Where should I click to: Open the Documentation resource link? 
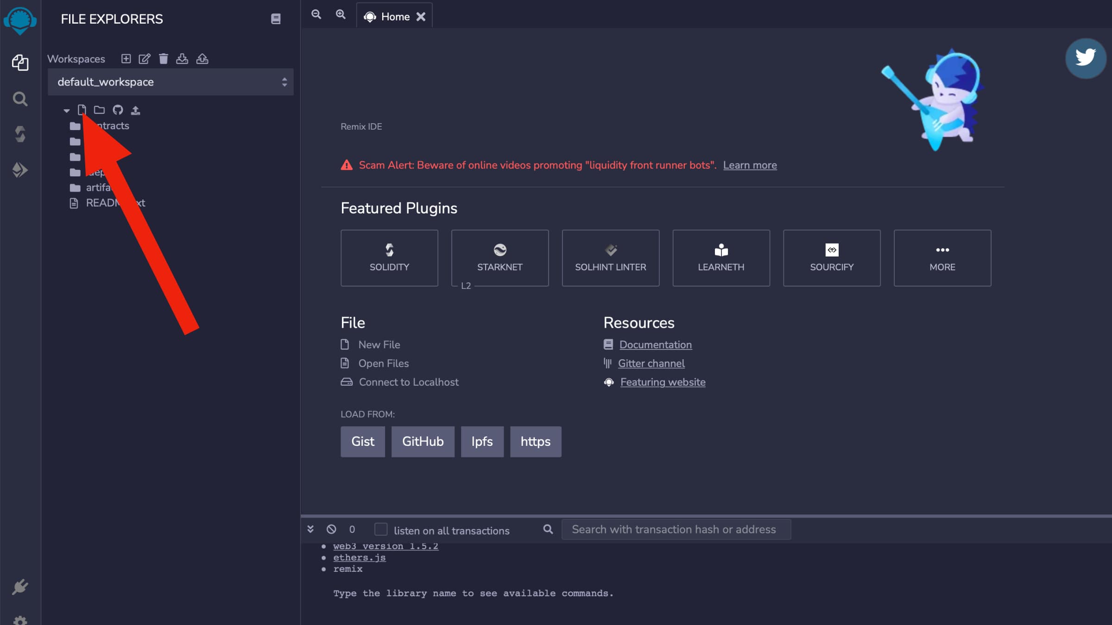[x=655, y=345]
